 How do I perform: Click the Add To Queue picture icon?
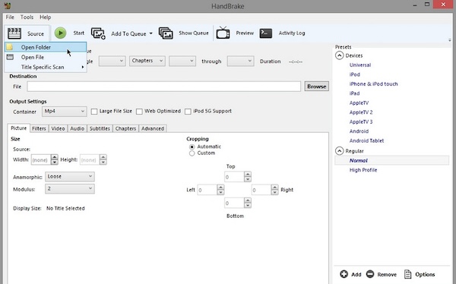(98, 33)
